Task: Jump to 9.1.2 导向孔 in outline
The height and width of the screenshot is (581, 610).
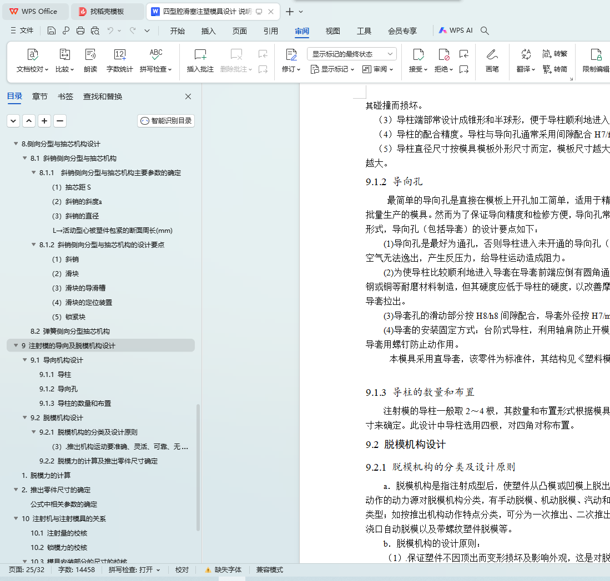Action: click(58, 389)
